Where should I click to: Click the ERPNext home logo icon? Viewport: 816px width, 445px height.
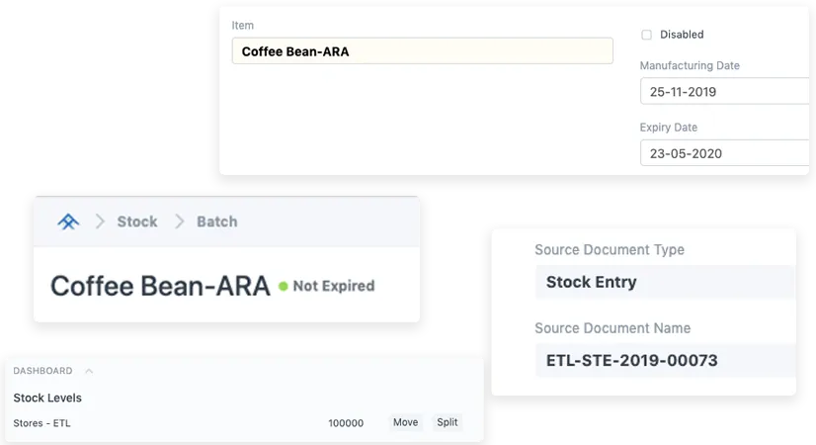click(68, 222)
